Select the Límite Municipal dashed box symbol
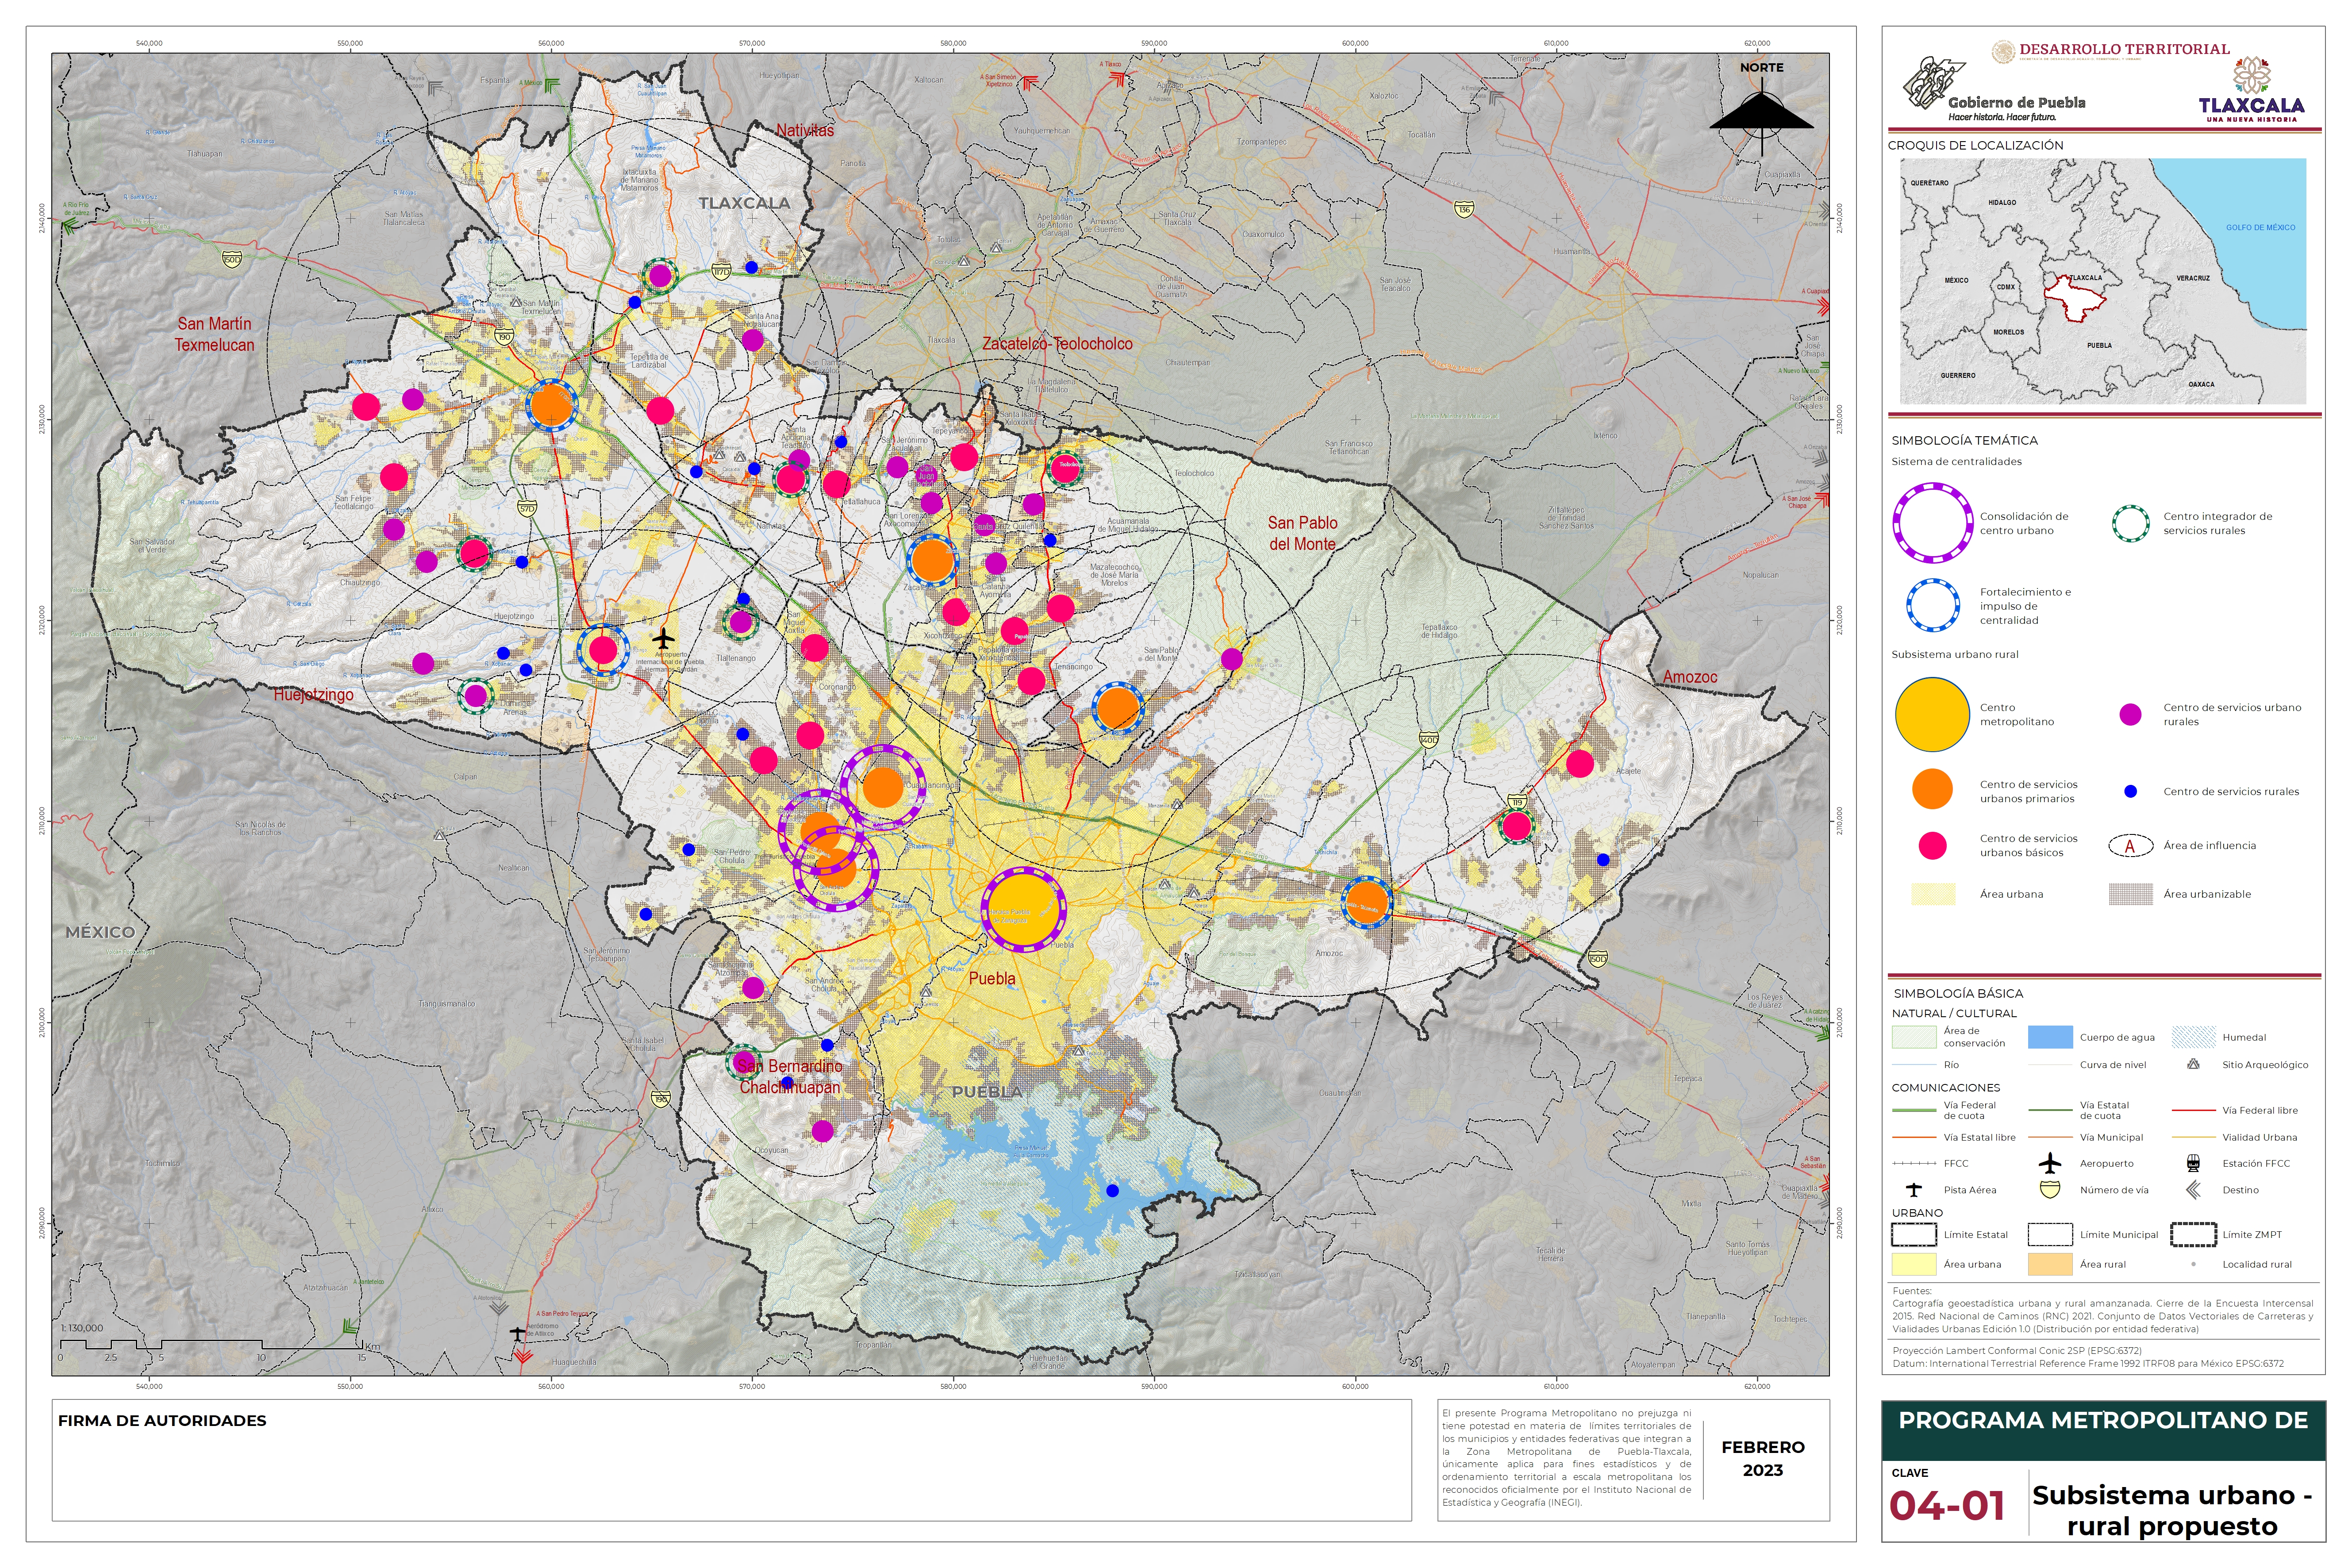 (2050, 1234)
